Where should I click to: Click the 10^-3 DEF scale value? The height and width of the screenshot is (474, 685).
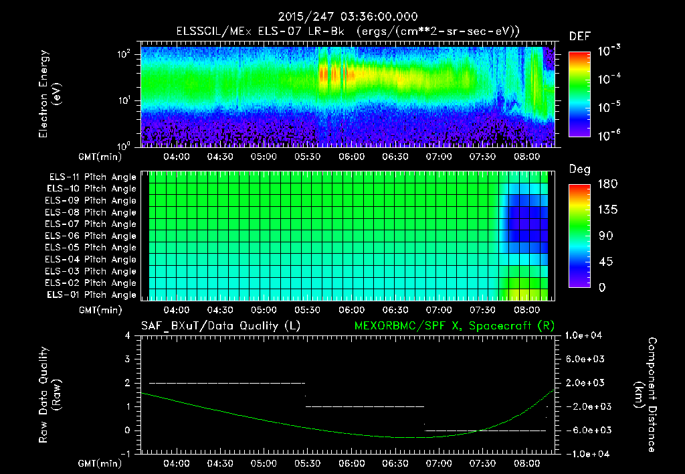pyautogui.click(x=609, y=51)
